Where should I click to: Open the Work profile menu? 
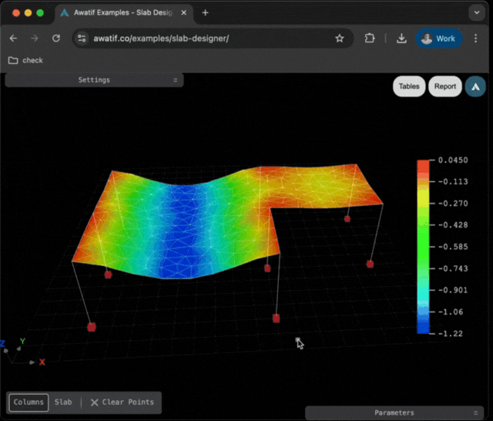point(438,39)
